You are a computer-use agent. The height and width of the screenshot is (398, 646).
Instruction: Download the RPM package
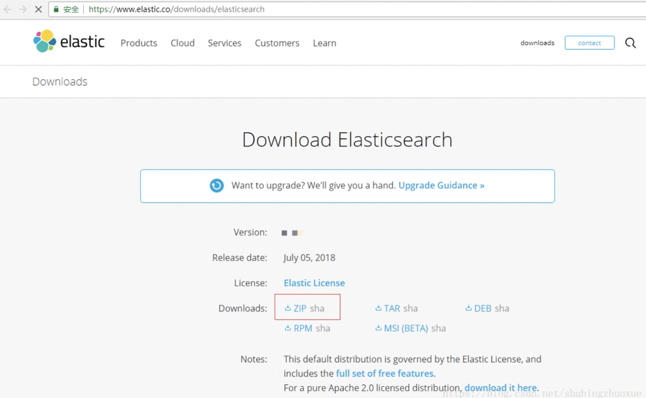point(303,329)
